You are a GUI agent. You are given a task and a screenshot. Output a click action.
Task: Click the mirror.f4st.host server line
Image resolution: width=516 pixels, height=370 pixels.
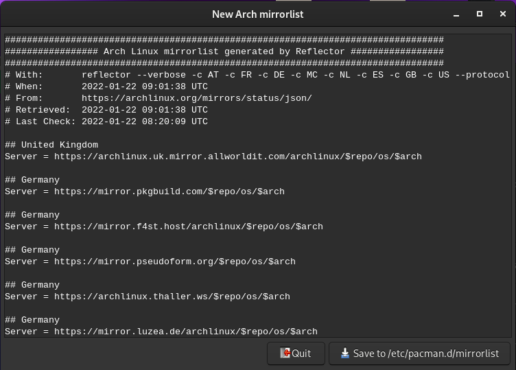(x=163, y=227)
